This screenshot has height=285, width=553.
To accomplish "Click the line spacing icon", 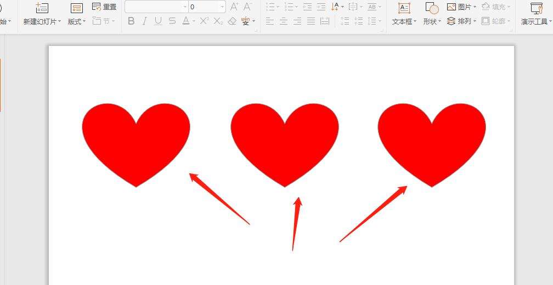I will [x=371, y=21].
